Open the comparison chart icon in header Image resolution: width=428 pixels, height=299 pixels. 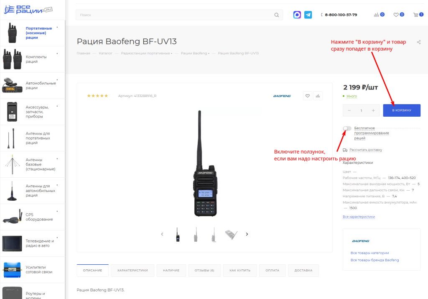(x=377, y=15)
